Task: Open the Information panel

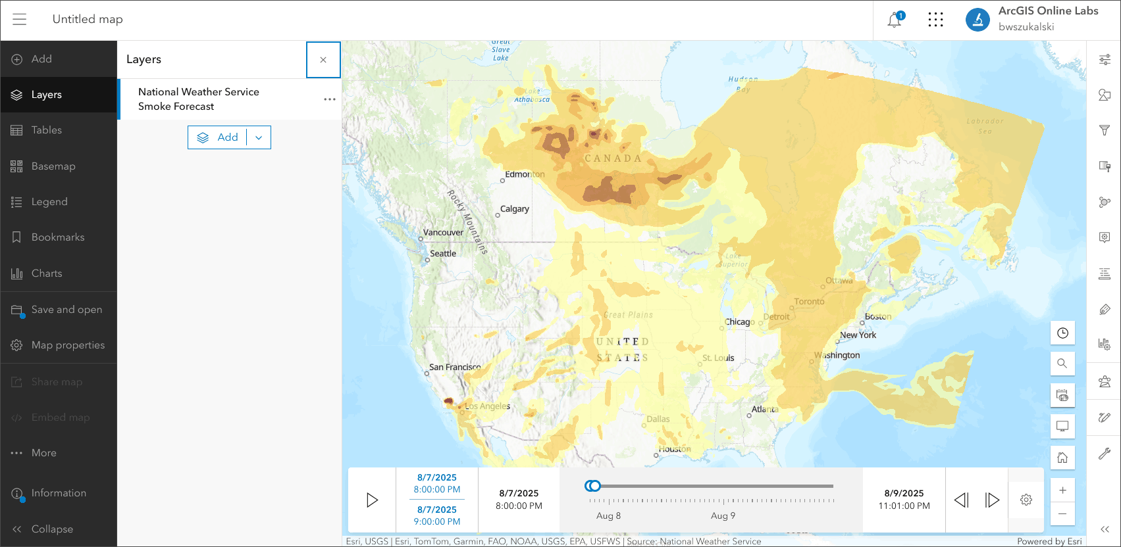Action: tap(59, 493)
